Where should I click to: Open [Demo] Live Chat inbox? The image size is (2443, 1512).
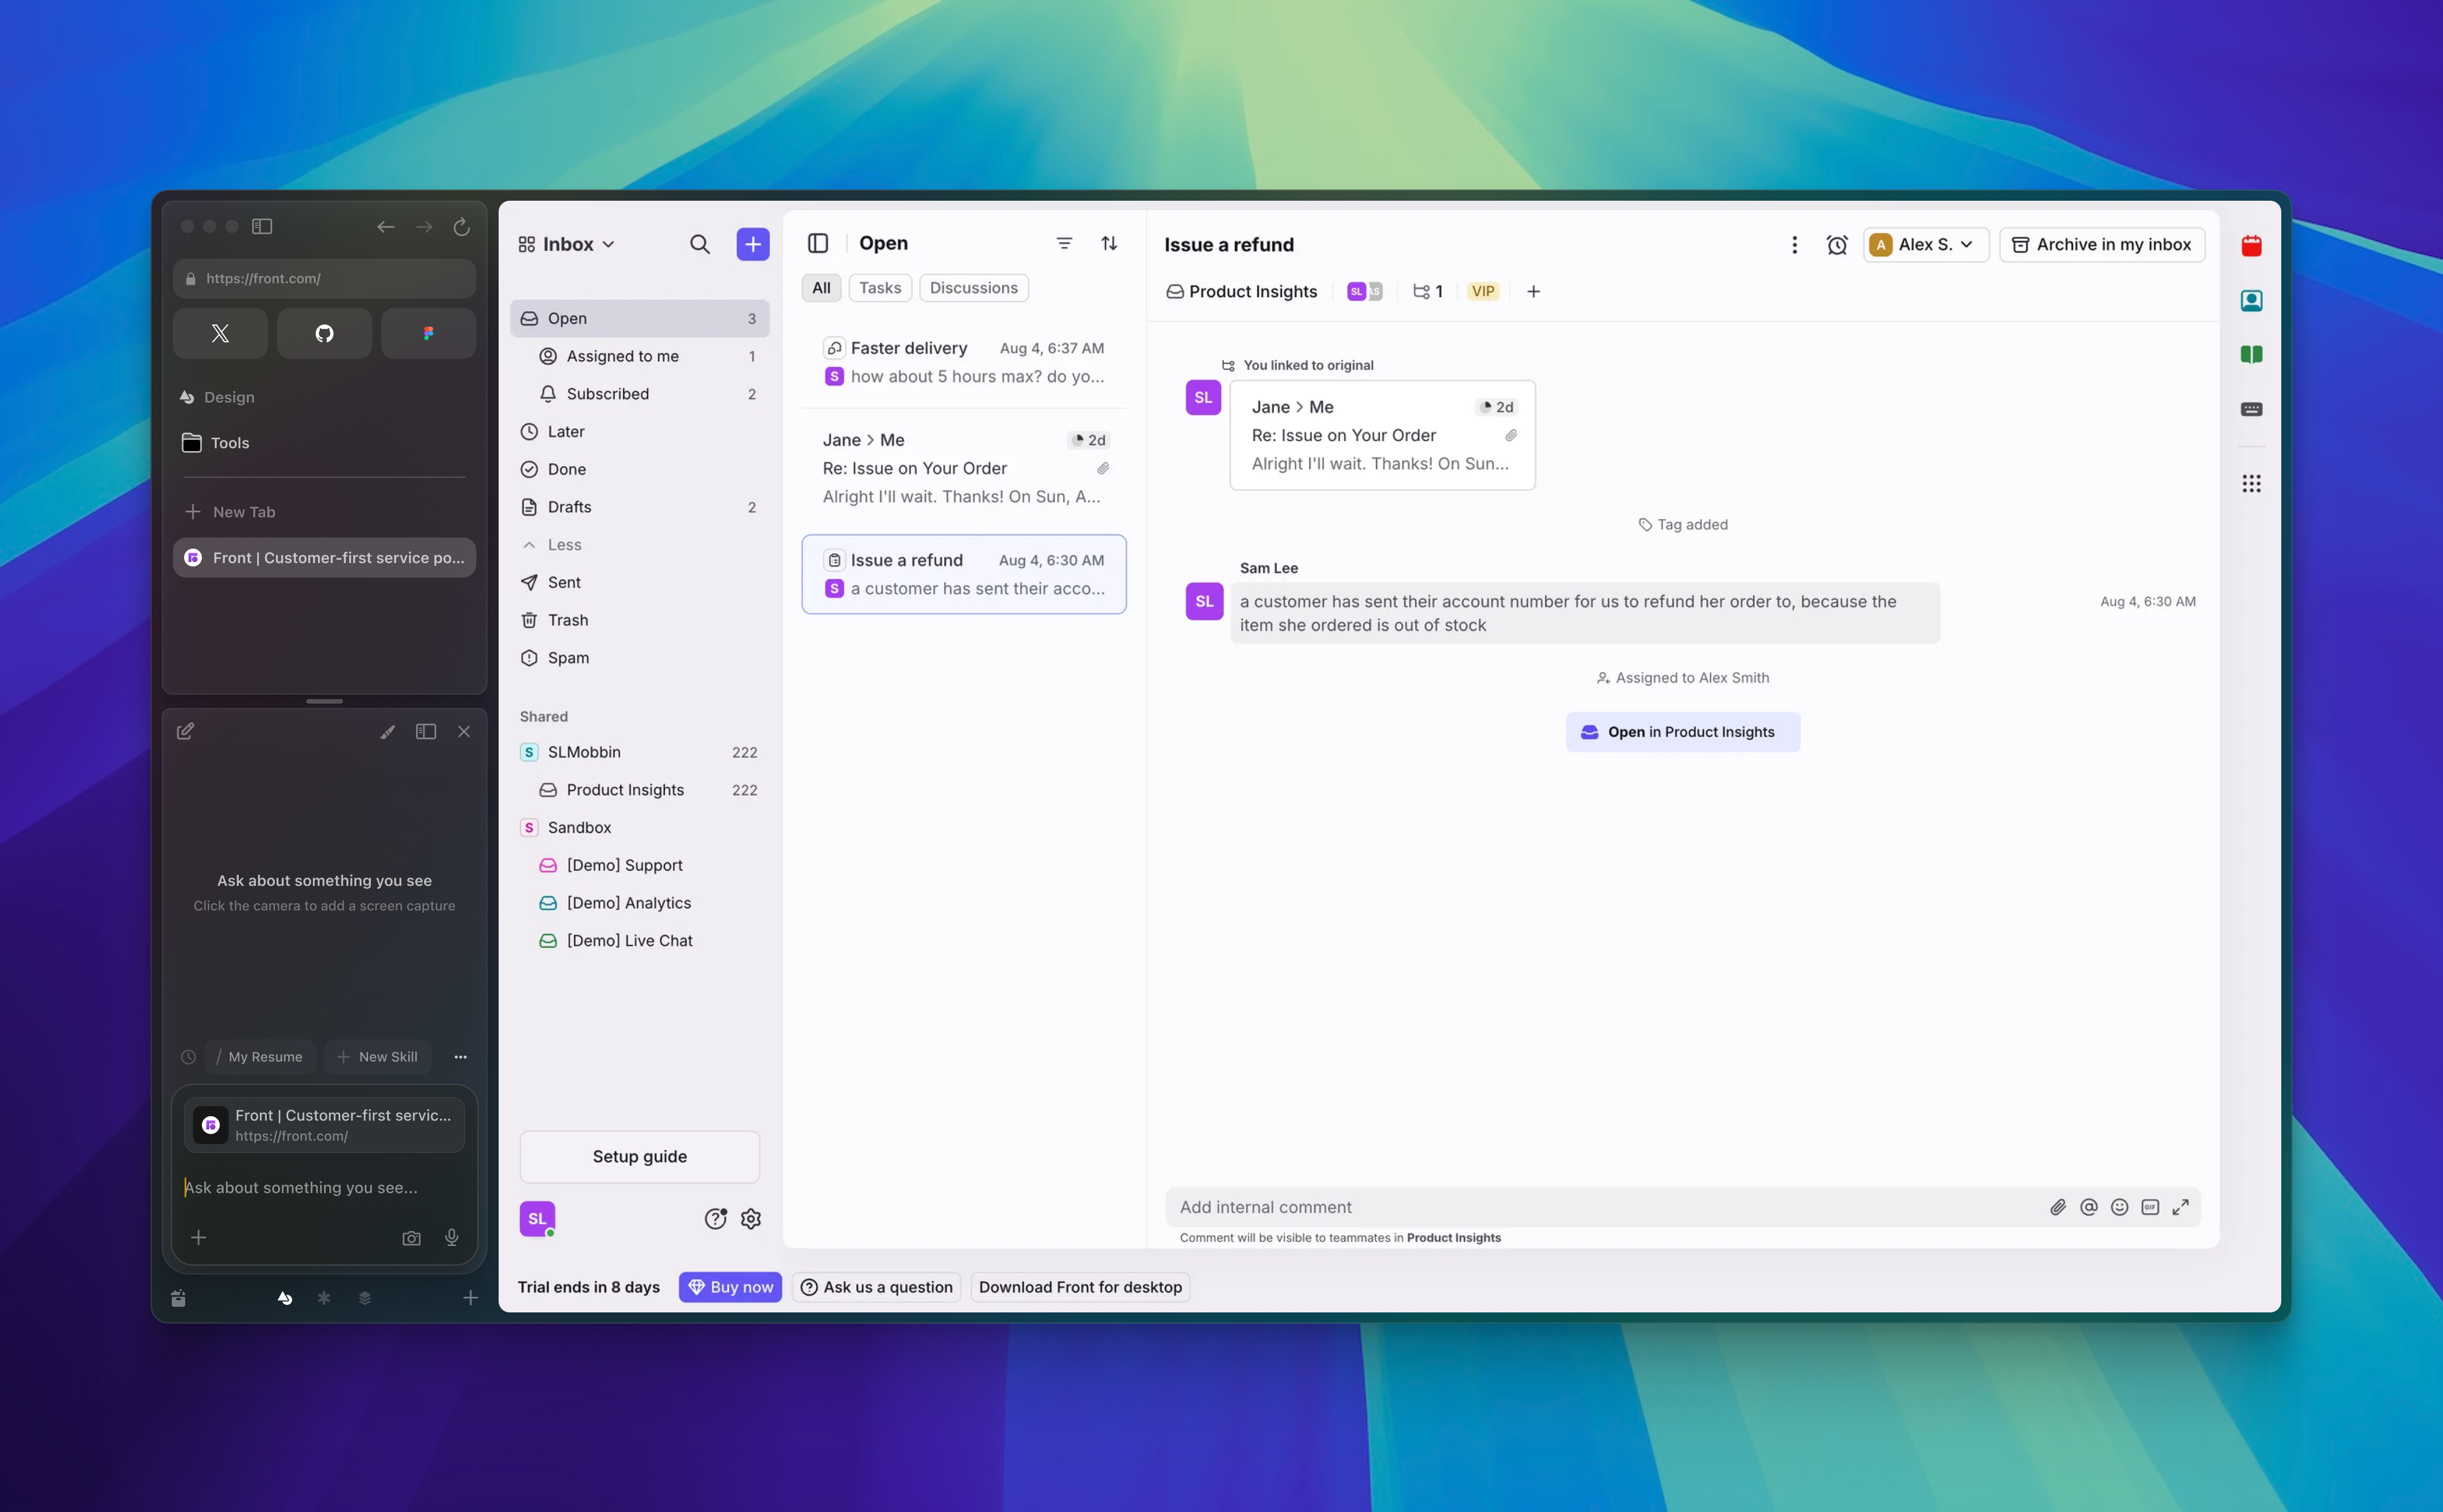coord(639,941)
